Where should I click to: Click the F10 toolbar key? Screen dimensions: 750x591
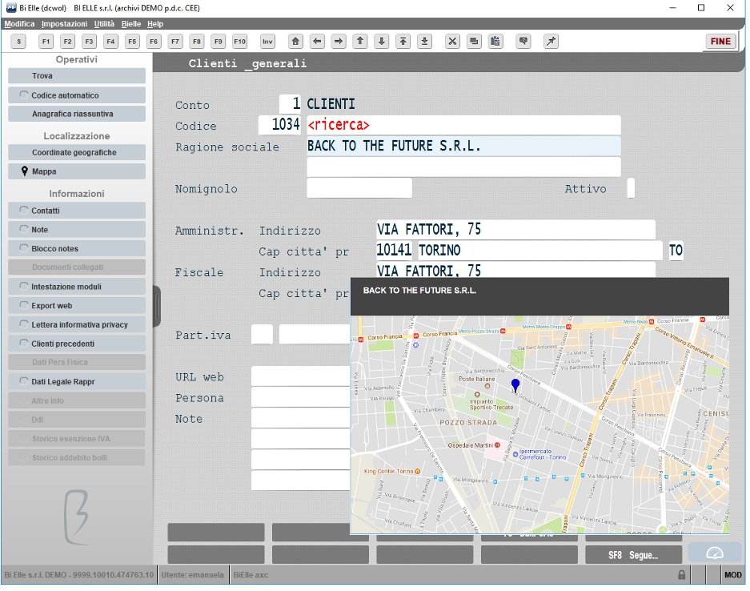(239, 42)
